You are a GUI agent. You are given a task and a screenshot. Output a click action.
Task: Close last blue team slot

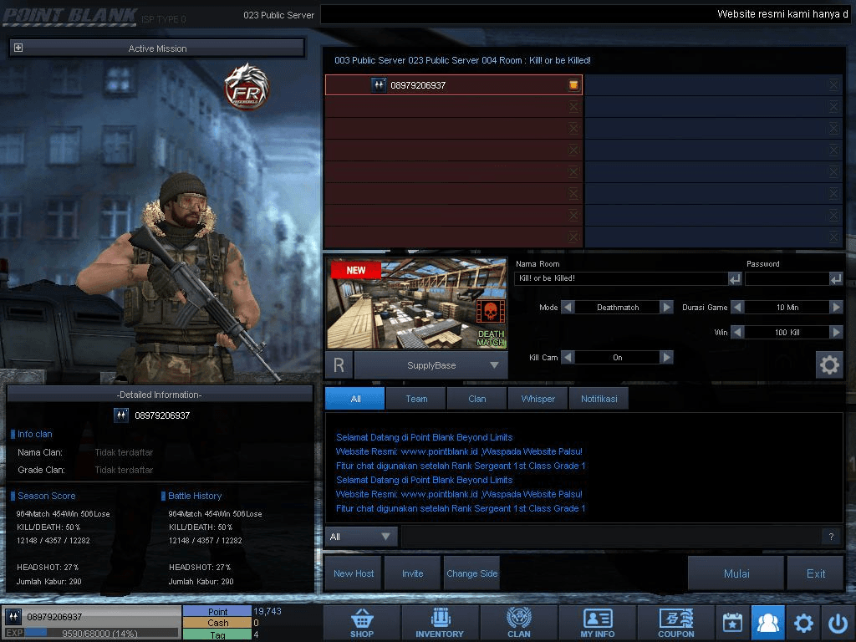833,237
